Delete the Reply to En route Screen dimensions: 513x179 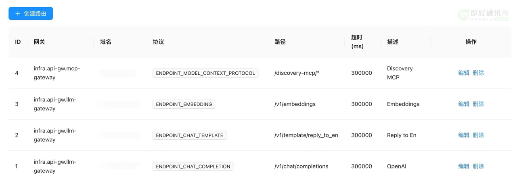[x=478, y=135]
